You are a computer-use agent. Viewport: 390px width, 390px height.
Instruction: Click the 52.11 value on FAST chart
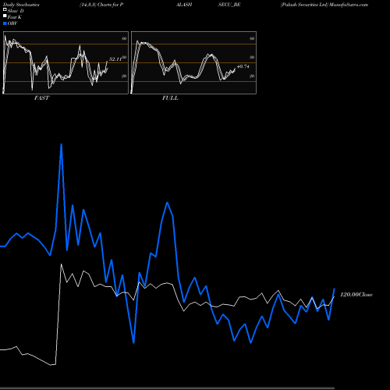click(x=115, y=59)
